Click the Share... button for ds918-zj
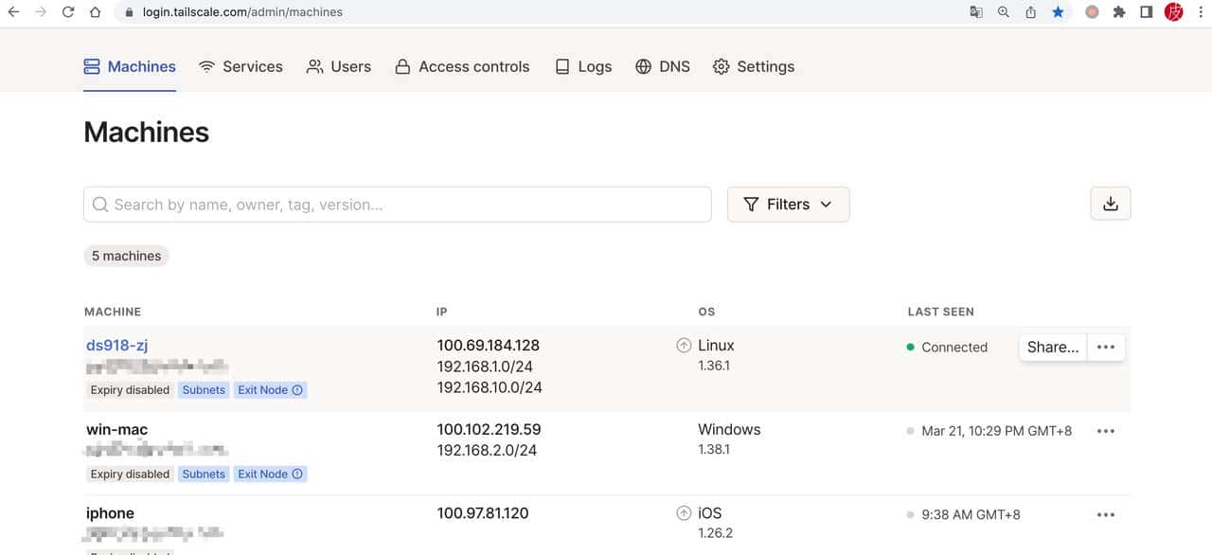Screen dimensions: 1212x555 pyautogui.click(x=1053, y=347)
